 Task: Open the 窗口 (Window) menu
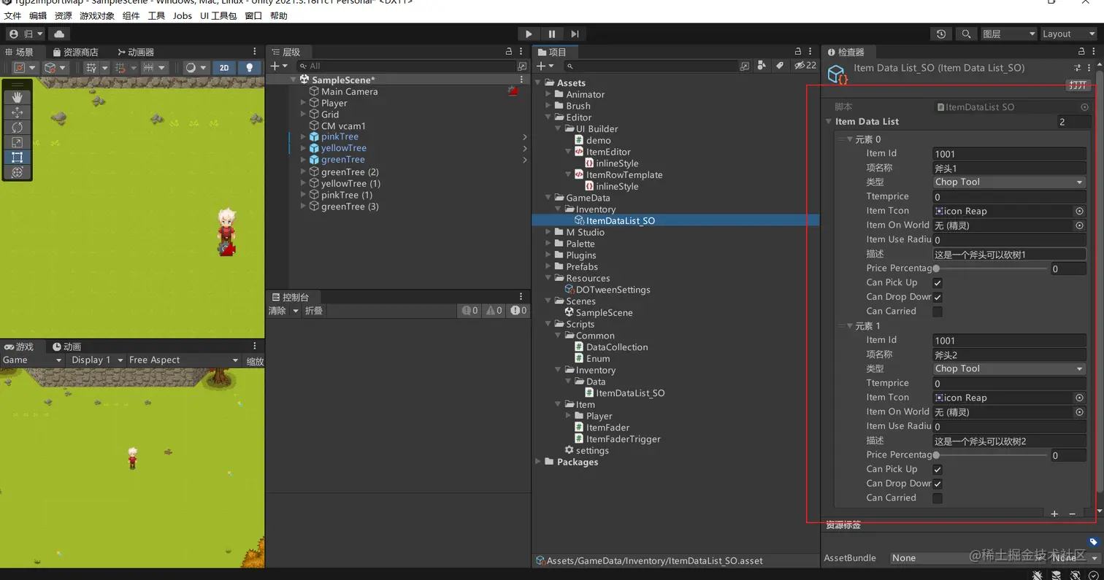(253, 15)
